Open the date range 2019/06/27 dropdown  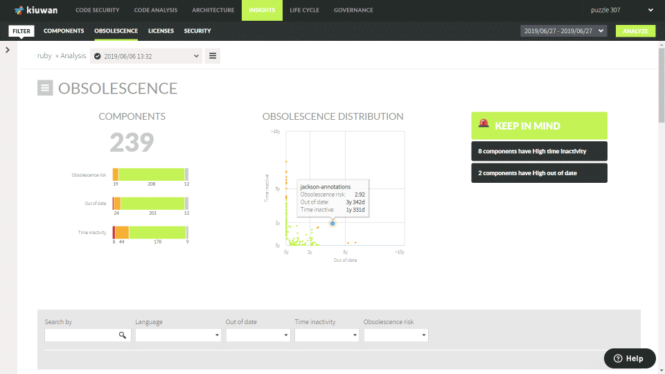point(564,31)
